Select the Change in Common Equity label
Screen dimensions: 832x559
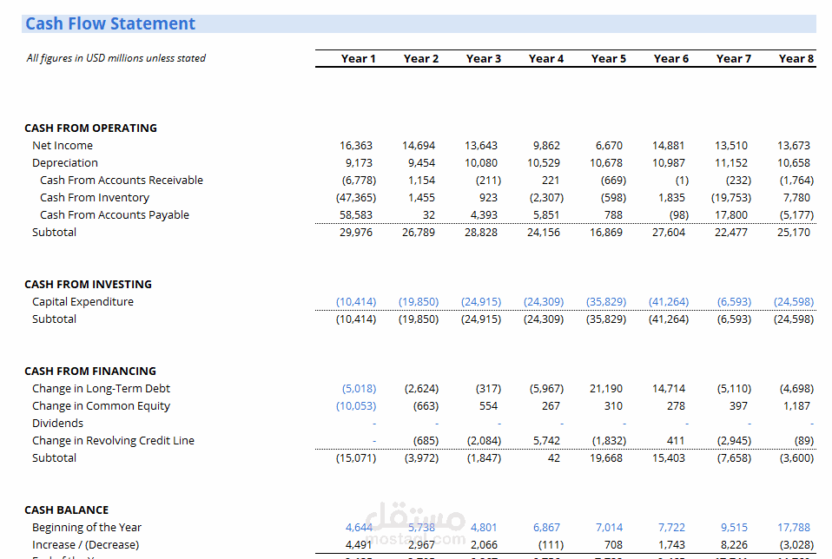click(x=101, y=405)
